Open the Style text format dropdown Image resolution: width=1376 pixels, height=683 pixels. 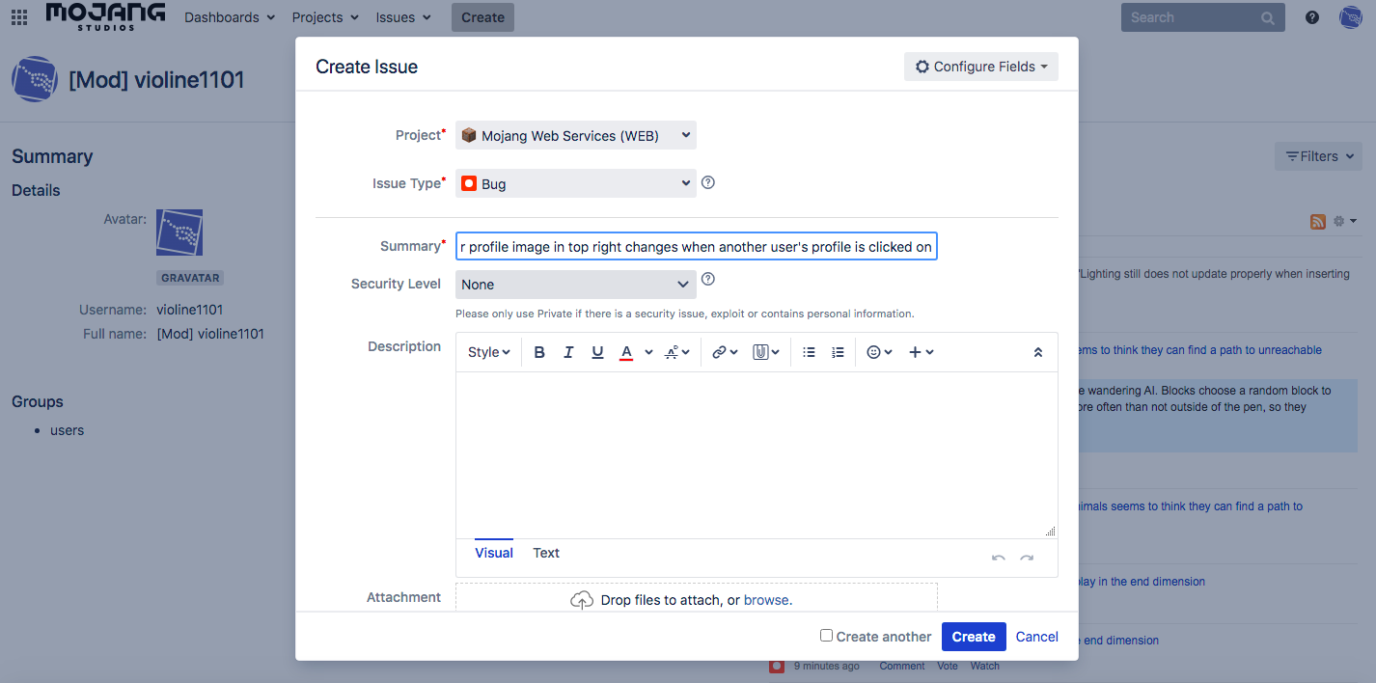click(x=488, y=352)
